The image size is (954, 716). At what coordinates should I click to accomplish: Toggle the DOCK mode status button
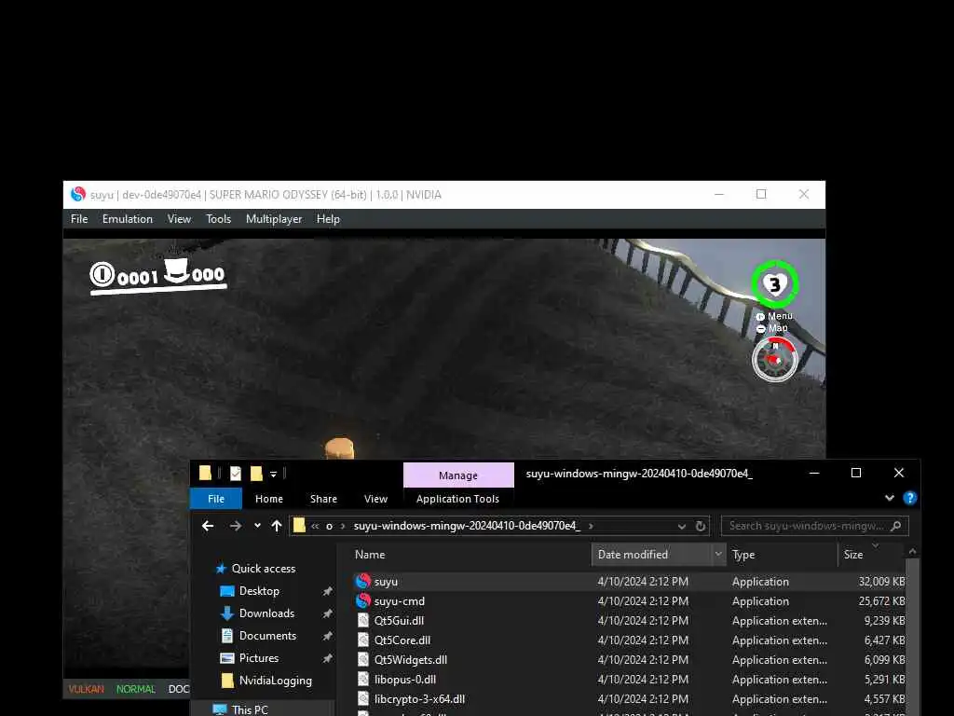click(x=179, y=689)
